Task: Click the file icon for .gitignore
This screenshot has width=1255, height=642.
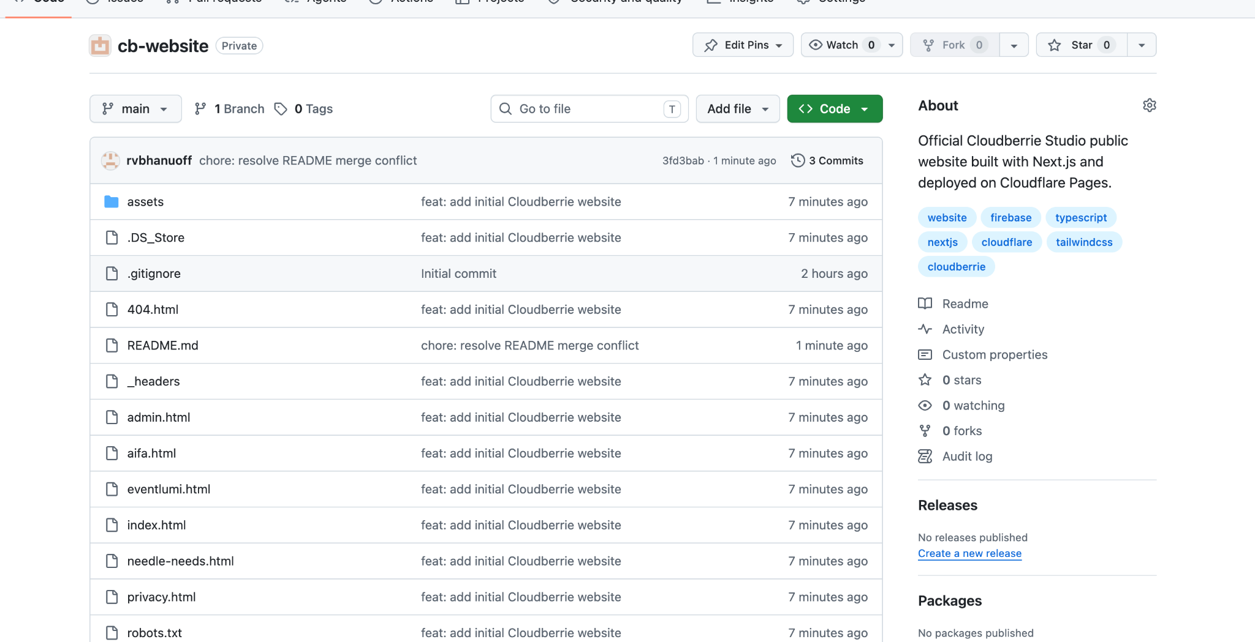Action: click(112, 274)
